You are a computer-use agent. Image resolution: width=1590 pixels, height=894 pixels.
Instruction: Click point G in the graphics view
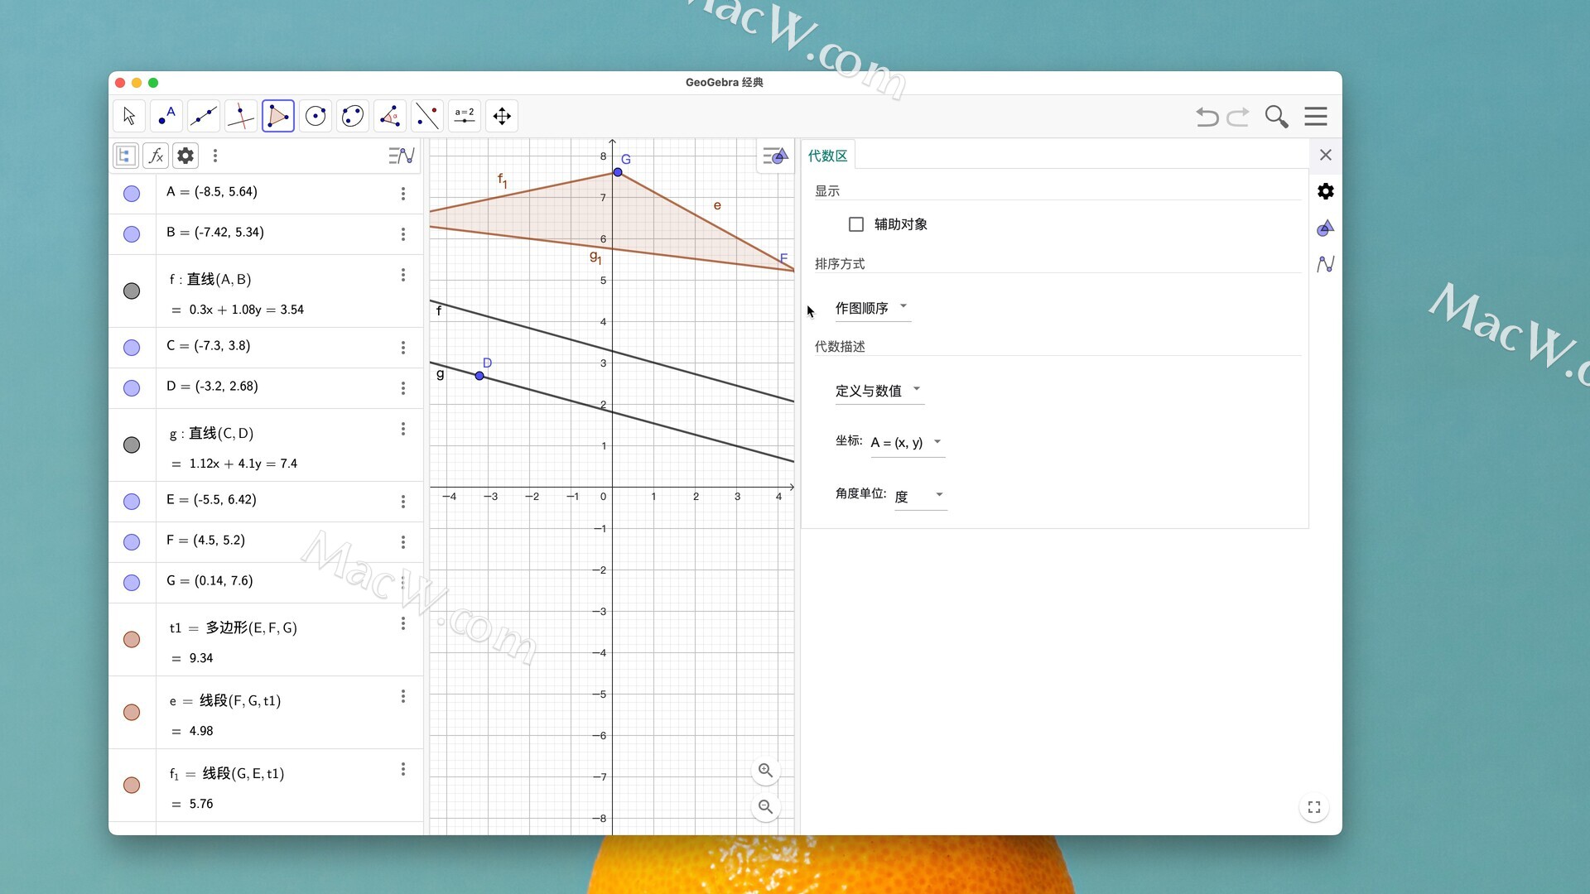pos(618,172)
